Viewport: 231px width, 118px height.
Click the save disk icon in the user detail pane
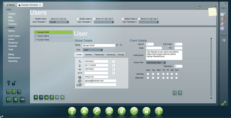point(175,93)
